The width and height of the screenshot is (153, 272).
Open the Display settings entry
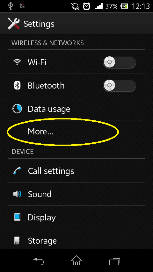point(76,217)
